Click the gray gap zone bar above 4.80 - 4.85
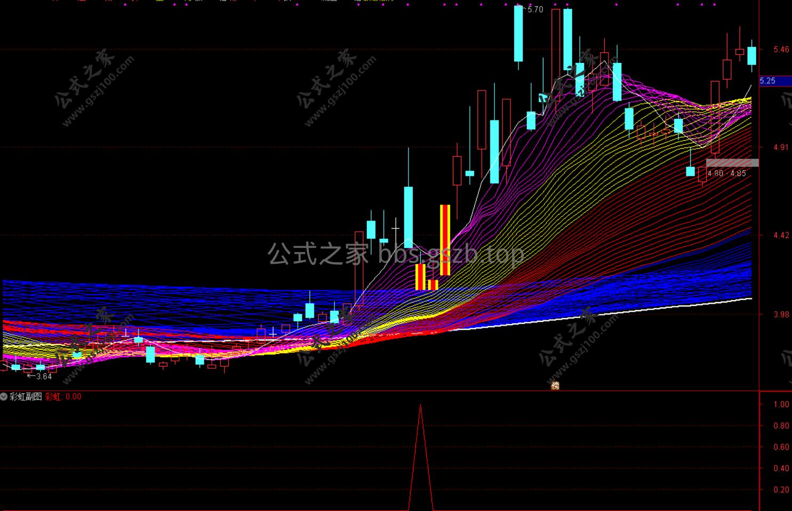Viewport: 792px width, 511px height. [732, 163]
